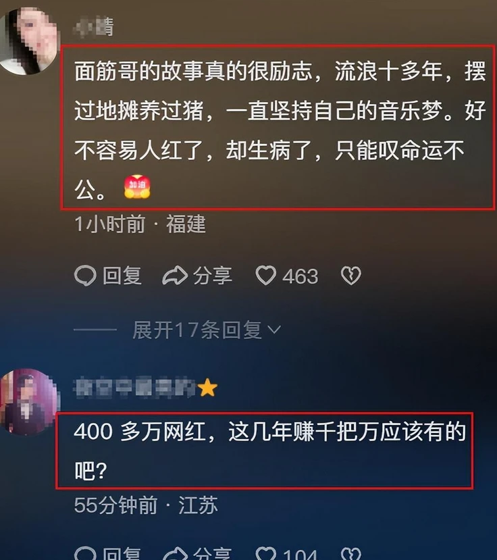
Task: Tap the share arrow icon under the 江苏 comment
Action: tap(175, 553)
